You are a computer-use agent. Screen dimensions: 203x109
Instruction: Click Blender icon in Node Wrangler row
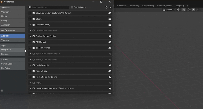tap(110, 65)
